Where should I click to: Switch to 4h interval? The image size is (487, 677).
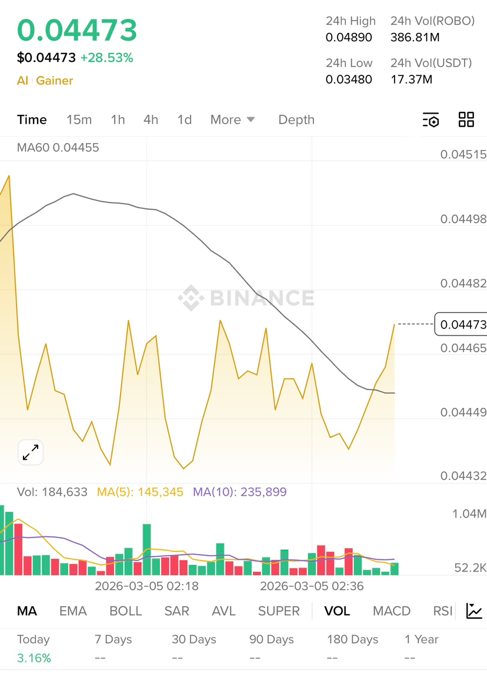pos(151,120)
